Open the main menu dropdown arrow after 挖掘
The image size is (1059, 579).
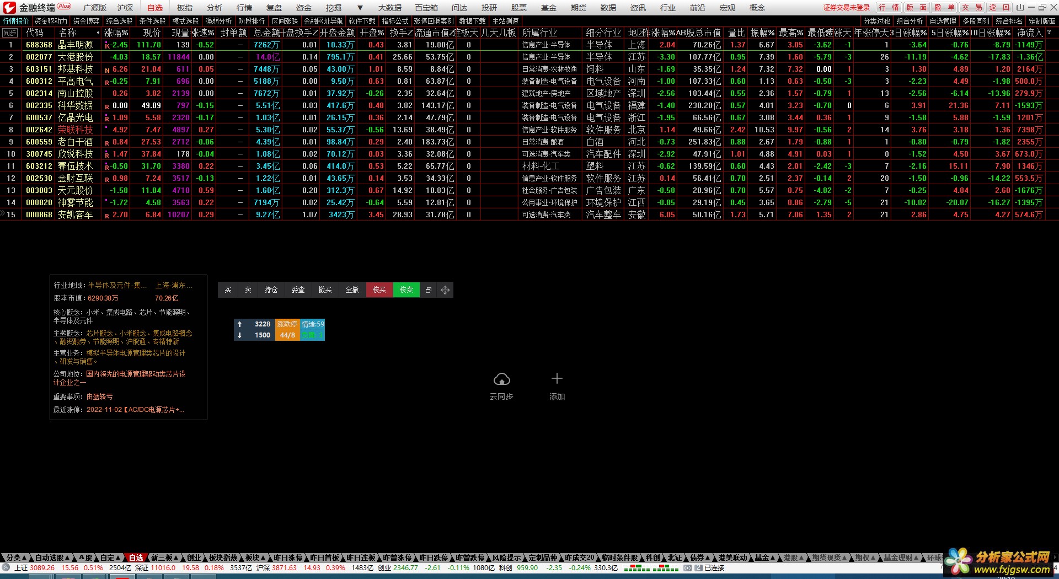[x=360, y=8]
